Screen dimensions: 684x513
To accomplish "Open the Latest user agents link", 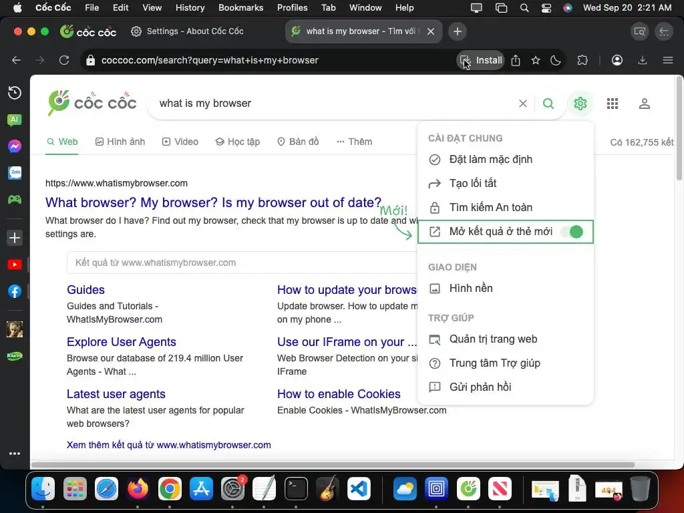I will (116, 394).
